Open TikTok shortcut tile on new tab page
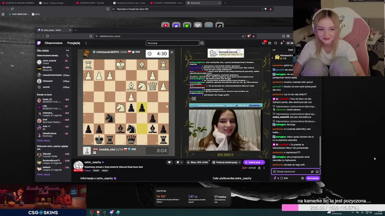 [219, 26]
